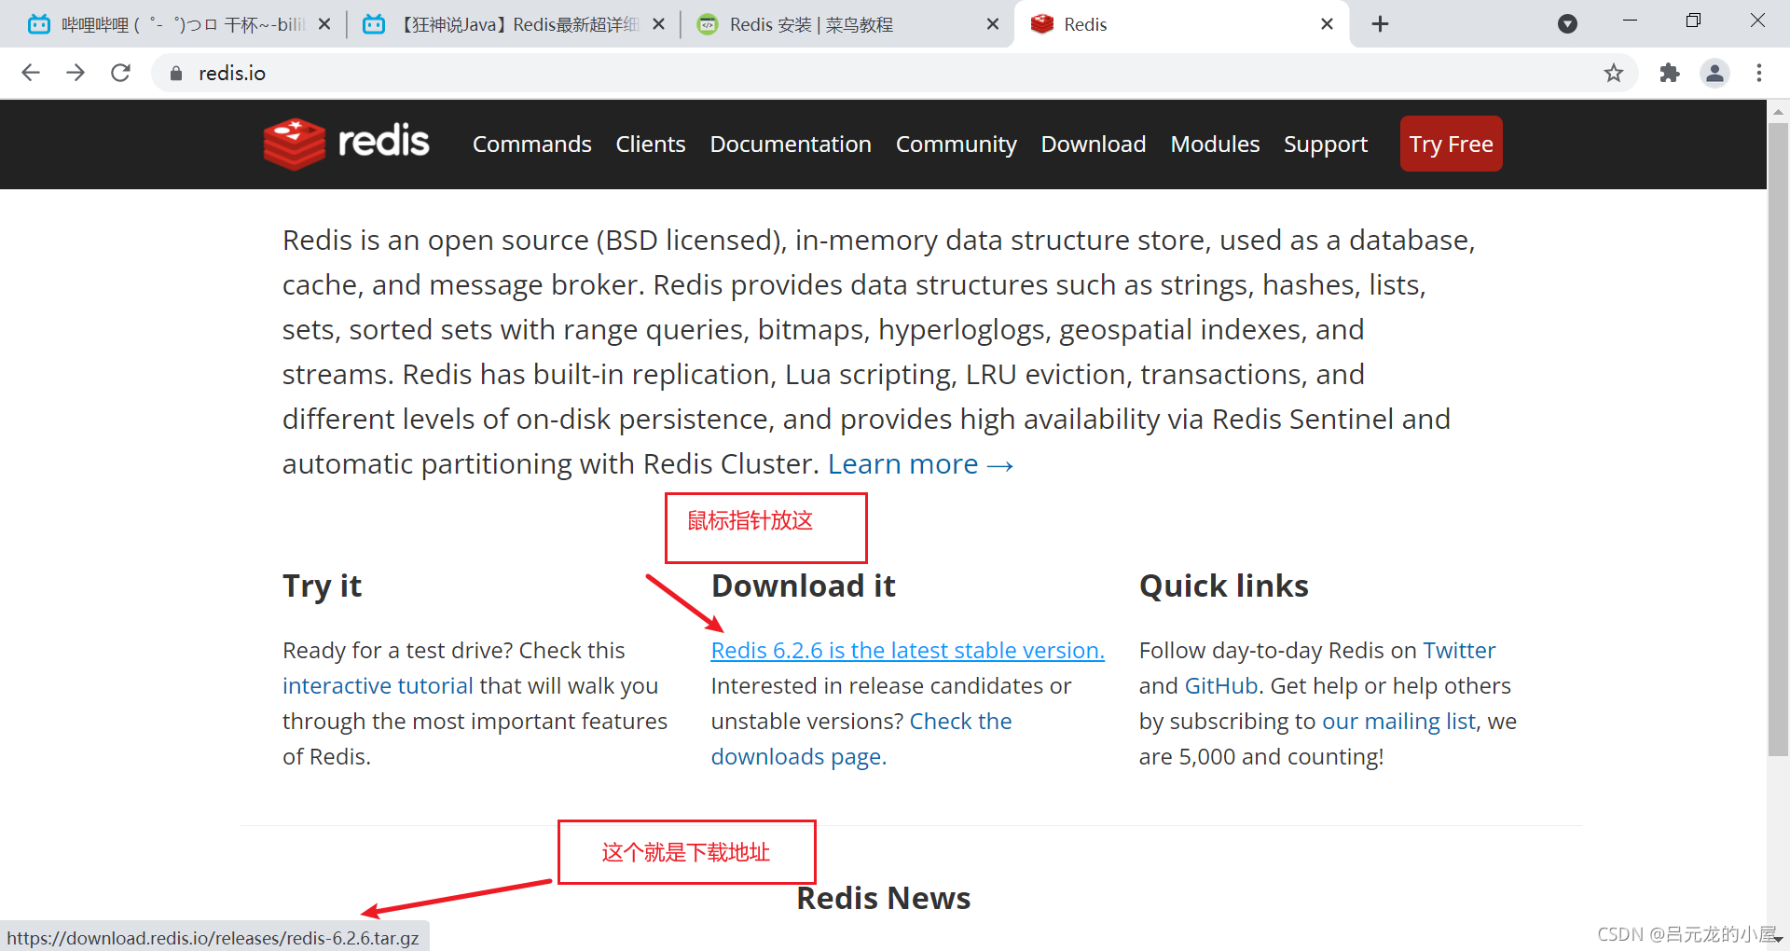This screenshot has height=951, width=1790.
Task: Reload the redis.io page
Action: pyautogui.click(x=120, y=73)
